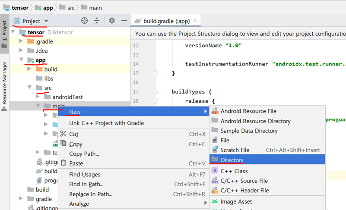Collapse the tensor root project node

[x=13, y=32]
